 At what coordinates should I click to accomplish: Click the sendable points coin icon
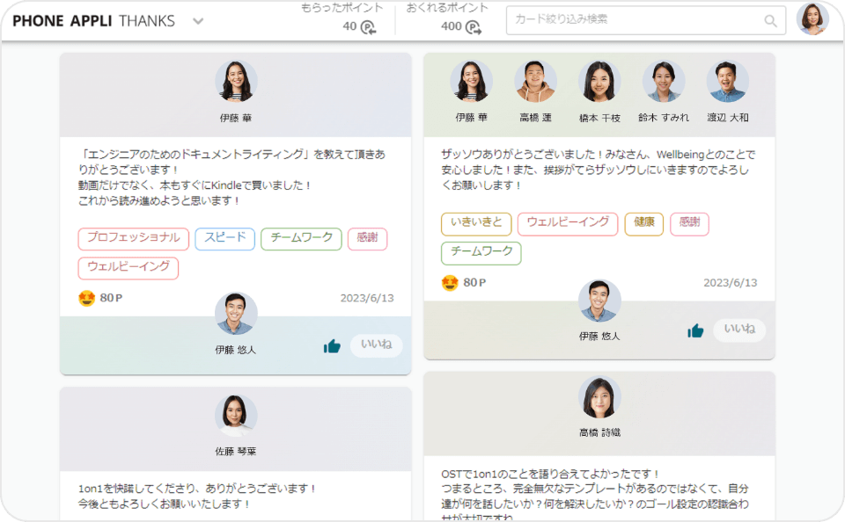pyautogui.click(x=474, y=27)
